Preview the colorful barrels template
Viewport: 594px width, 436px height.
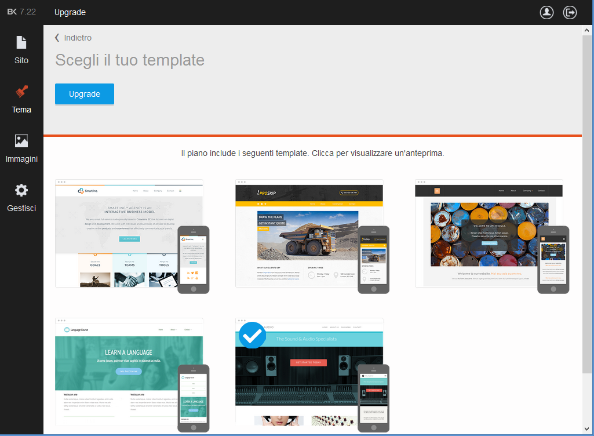tap(489, 233)
